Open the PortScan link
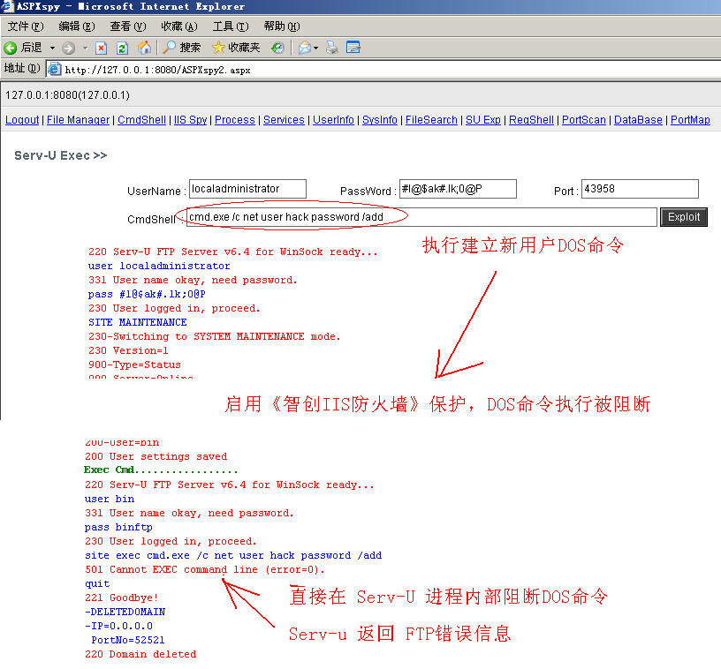 [x=583, y=120]
